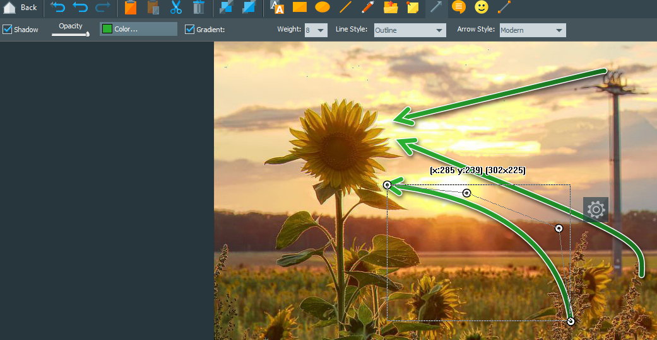Select the text tool icon
Image resolution: width=657 pixels, height=340 pixels.
(x=276, y=8)
